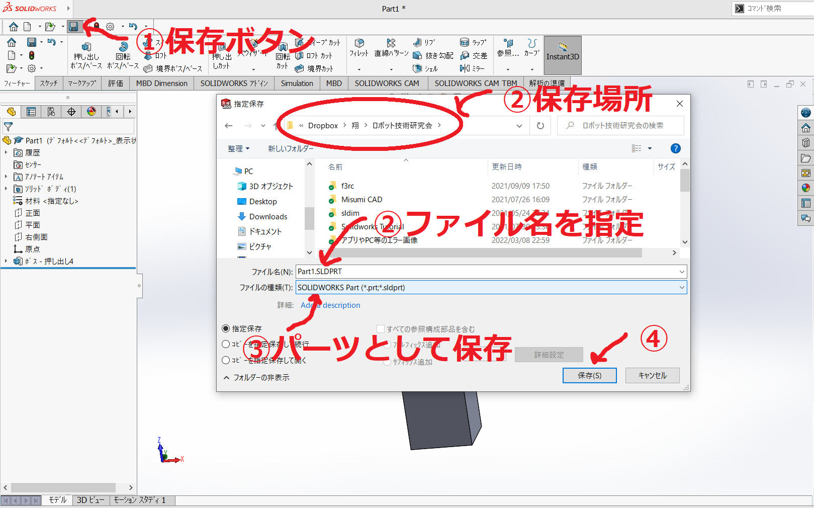Screen dimensions: 814x508
Task: Select the 指定保存 radio button
Action: tap(226, 328)
